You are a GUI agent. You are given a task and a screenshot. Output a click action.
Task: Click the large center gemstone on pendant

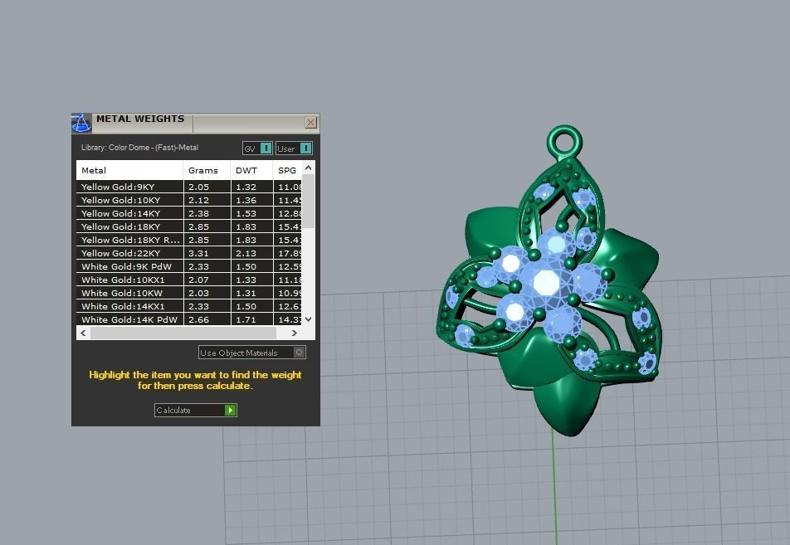tap(546, 283)
